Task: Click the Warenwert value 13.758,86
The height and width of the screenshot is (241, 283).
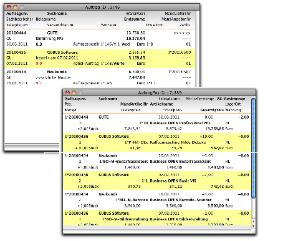Action: tap(135, 33)
